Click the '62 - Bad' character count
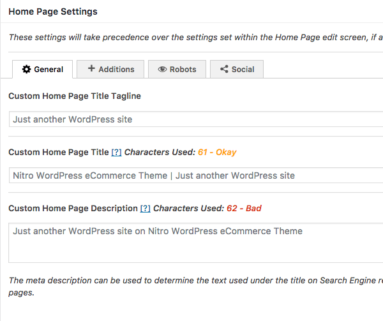Screen dimensions: 383x321 (244, 209)
